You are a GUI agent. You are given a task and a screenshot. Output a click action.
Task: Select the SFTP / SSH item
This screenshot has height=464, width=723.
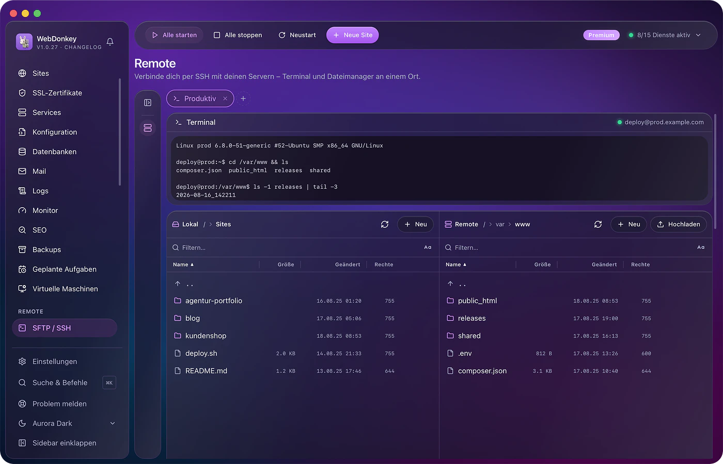click(x=65, y=328)
